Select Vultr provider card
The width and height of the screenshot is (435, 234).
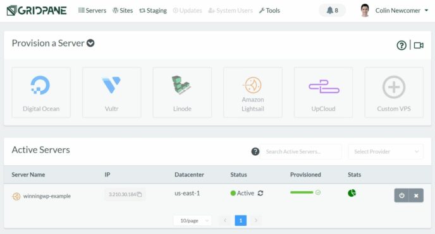pyautogui.click(x=111, y=92)
